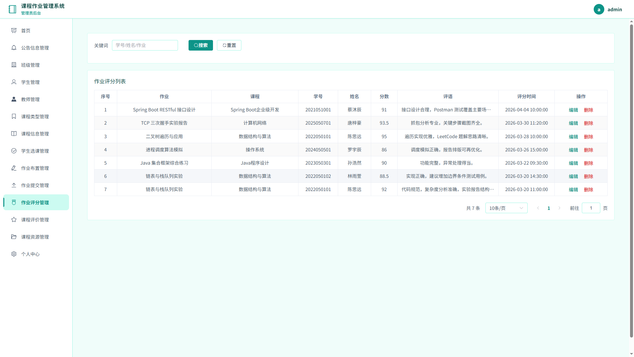This screenshot has width=634, height=357.
Task: Open 课程评价管理 page
Action: 36,219
